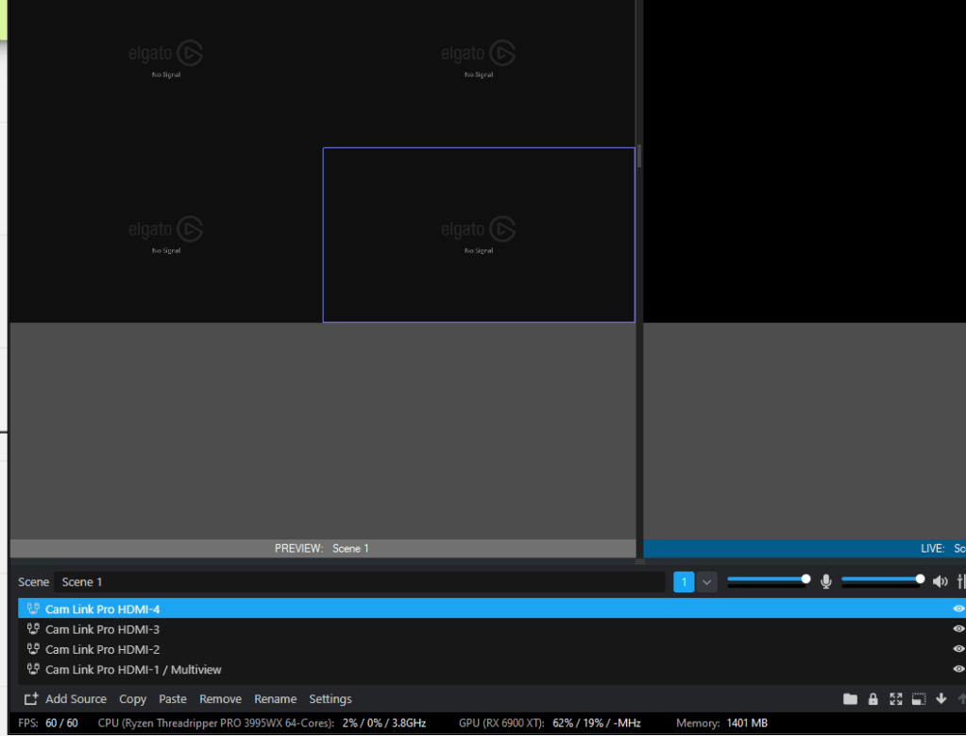Click the LIVE label bar
Viewport: 966px width, 736px height.
click(x=805, y=548)
